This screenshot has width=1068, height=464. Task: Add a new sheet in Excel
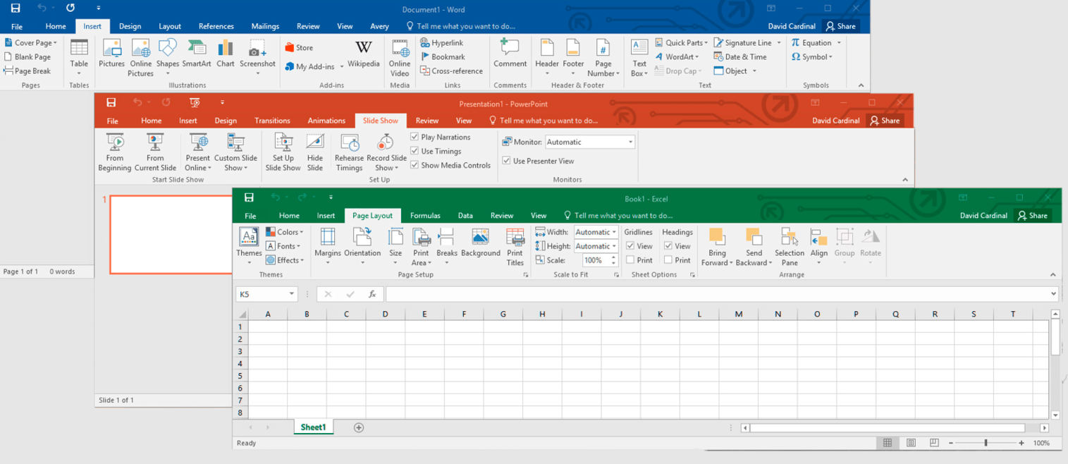tap(358, 427)
